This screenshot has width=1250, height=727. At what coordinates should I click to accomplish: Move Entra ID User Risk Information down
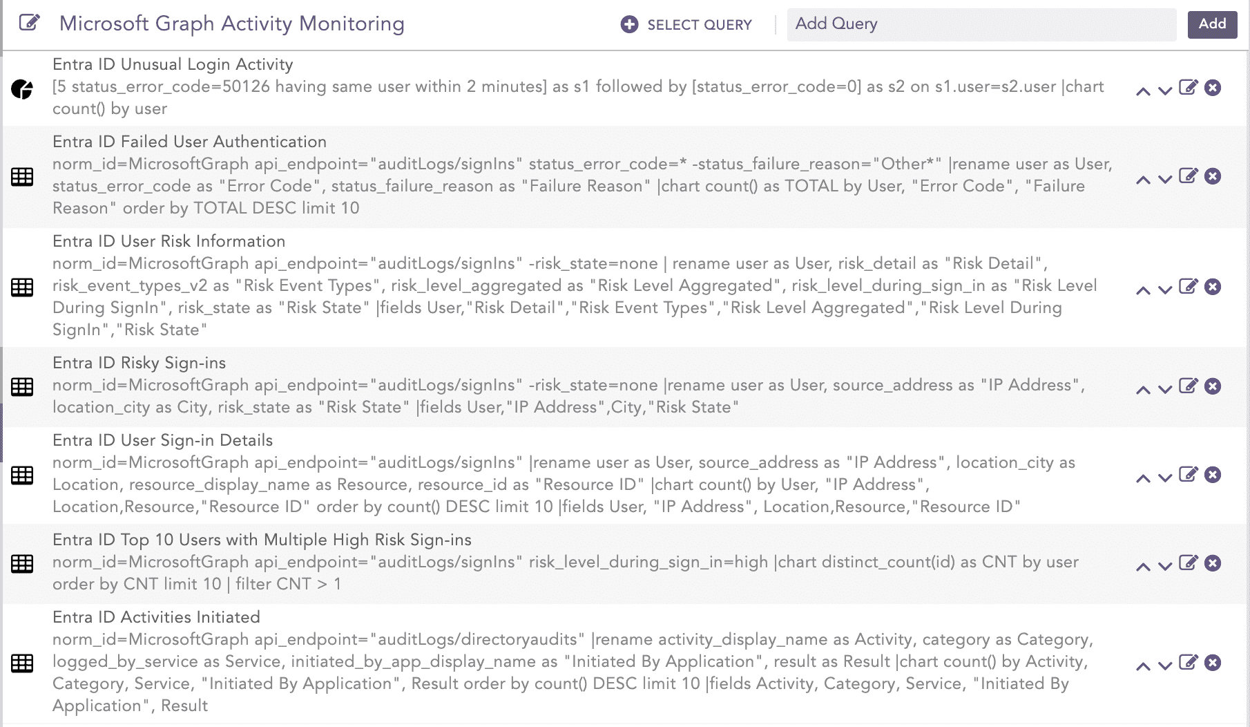click(x=1165, y=290)
